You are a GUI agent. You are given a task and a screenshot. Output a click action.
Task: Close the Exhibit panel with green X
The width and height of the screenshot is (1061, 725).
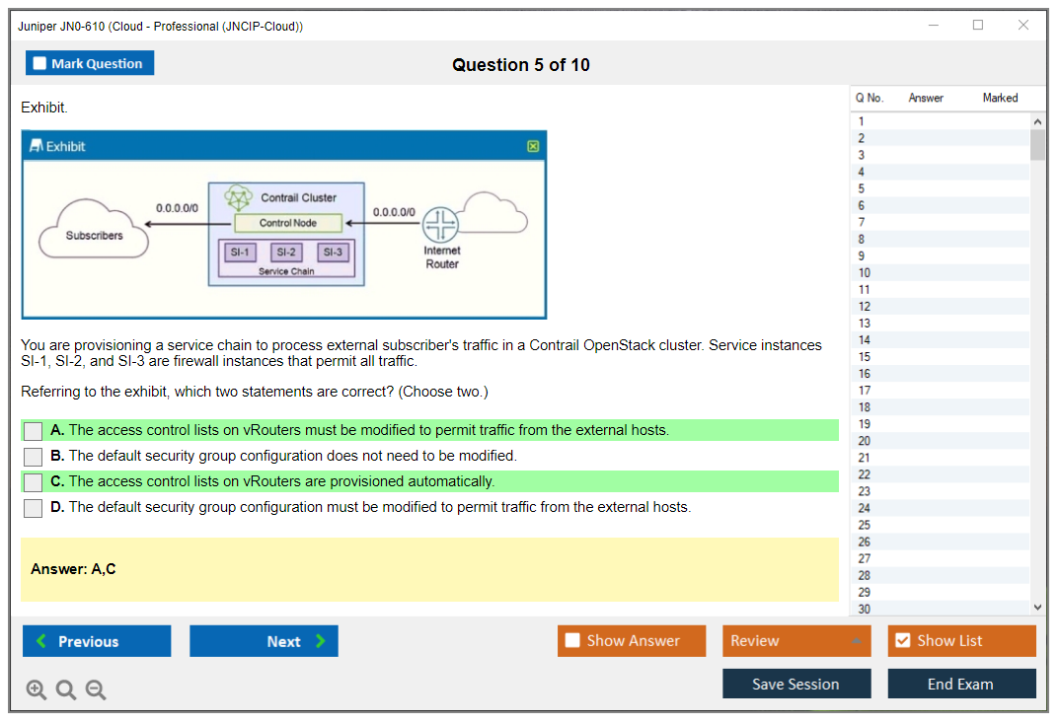point(533,146)
